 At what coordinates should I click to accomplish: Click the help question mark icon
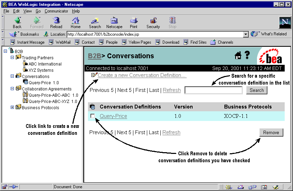(247, 55)
